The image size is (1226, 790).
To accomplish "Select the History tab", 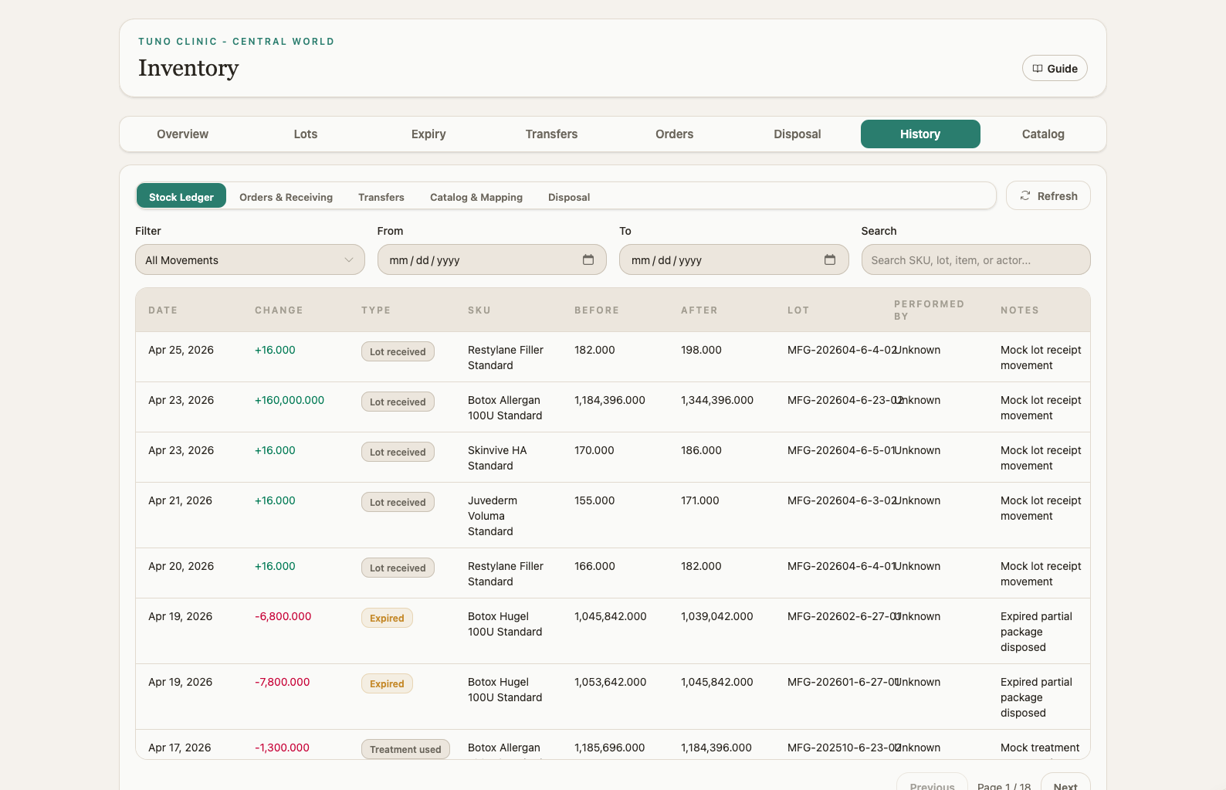I will tap(920, 134).
